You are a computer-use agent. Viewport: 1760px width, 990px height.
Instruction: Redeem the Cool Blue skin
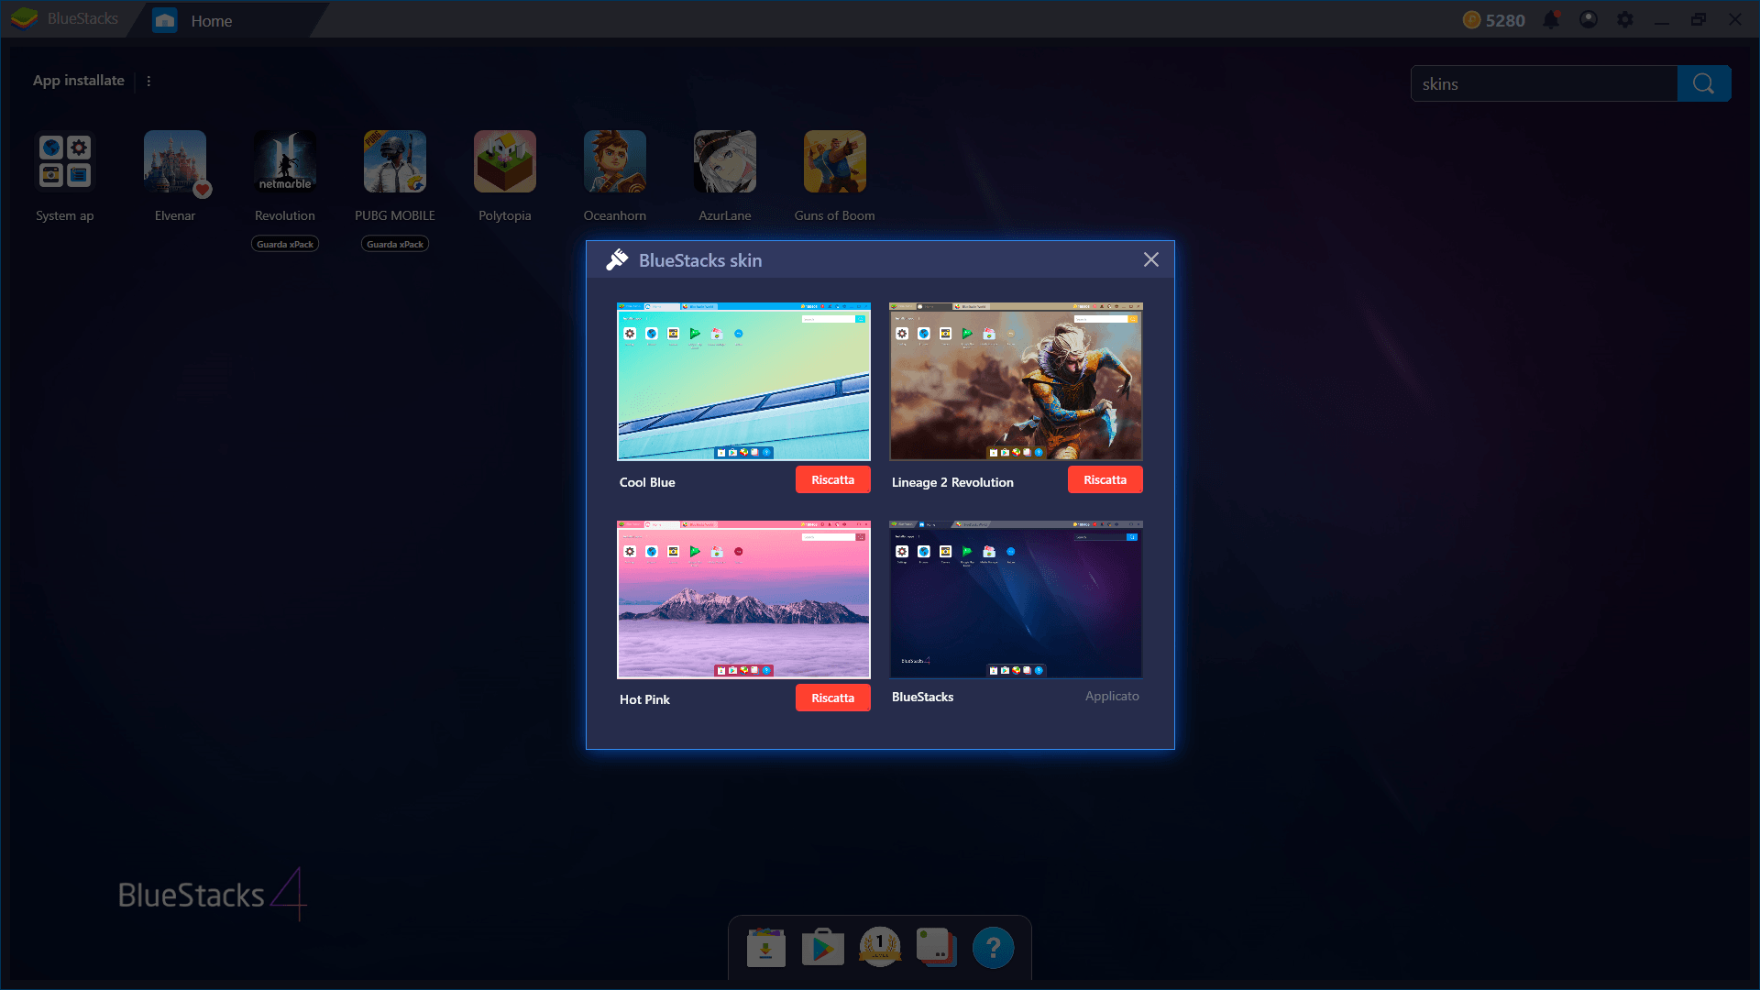(831, 480)
